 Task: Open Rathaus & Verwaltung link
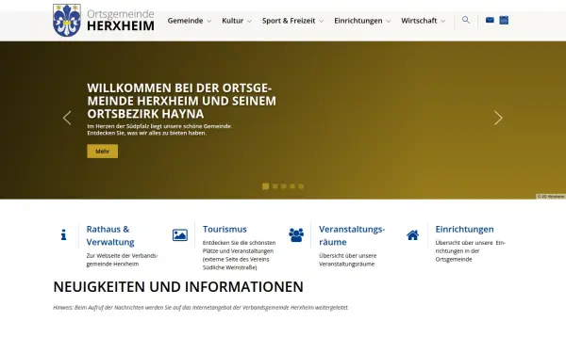point(110,235)
